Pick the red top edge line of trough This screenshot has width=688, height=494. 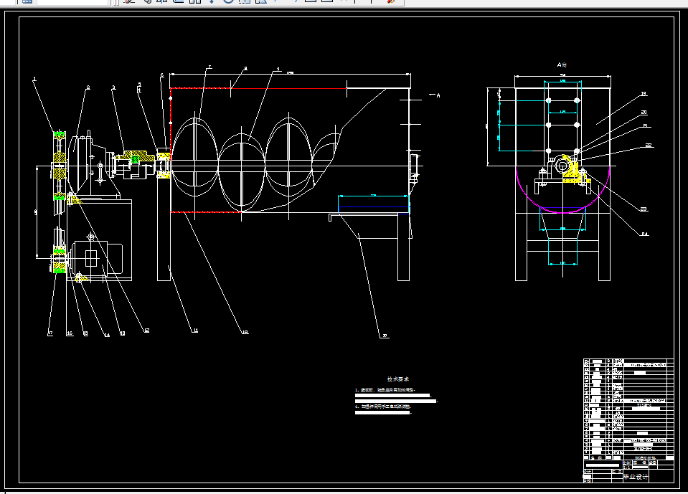click(258, 88)
